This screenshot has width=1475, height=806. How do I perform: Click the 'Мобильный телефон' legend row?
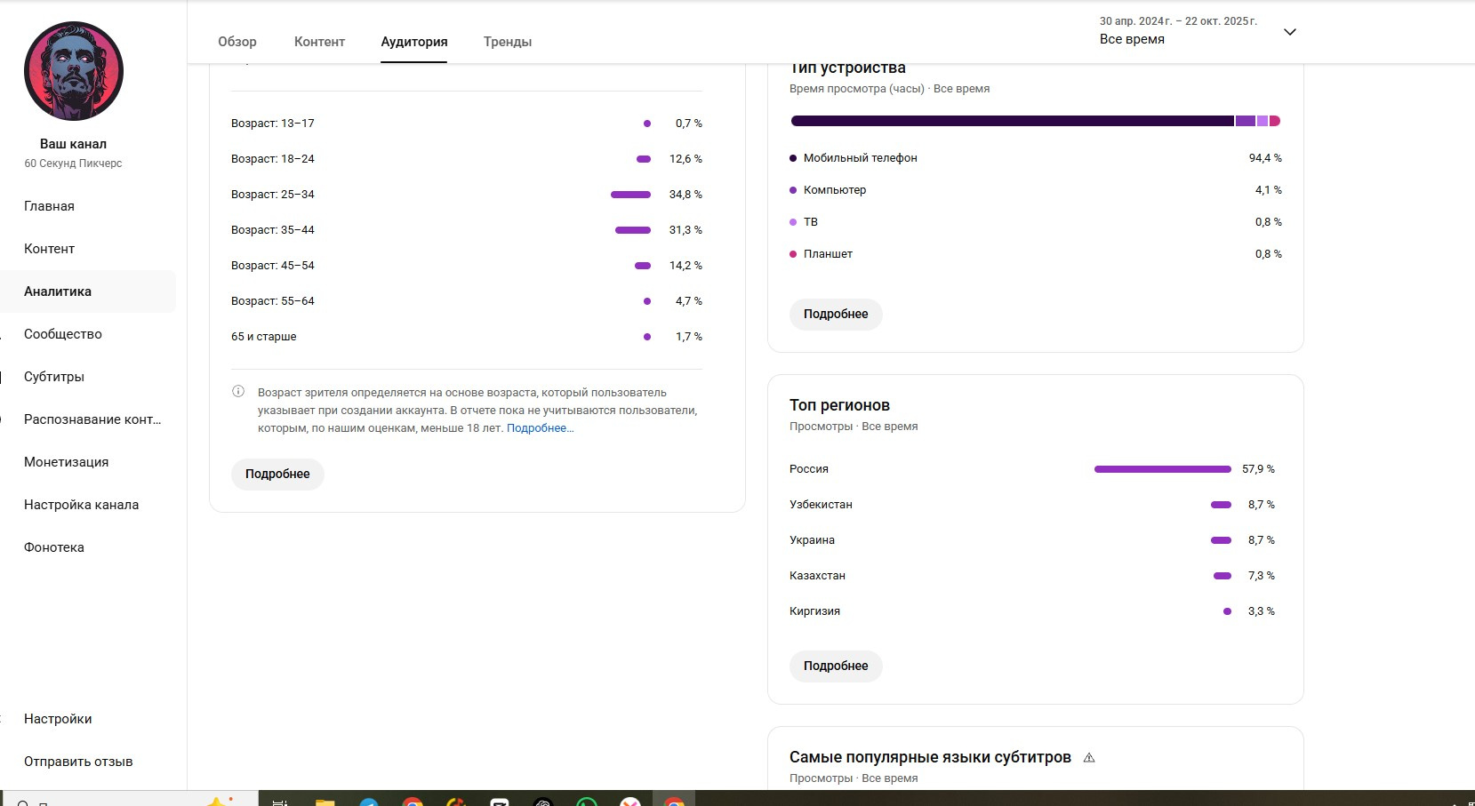[1036, 158]
